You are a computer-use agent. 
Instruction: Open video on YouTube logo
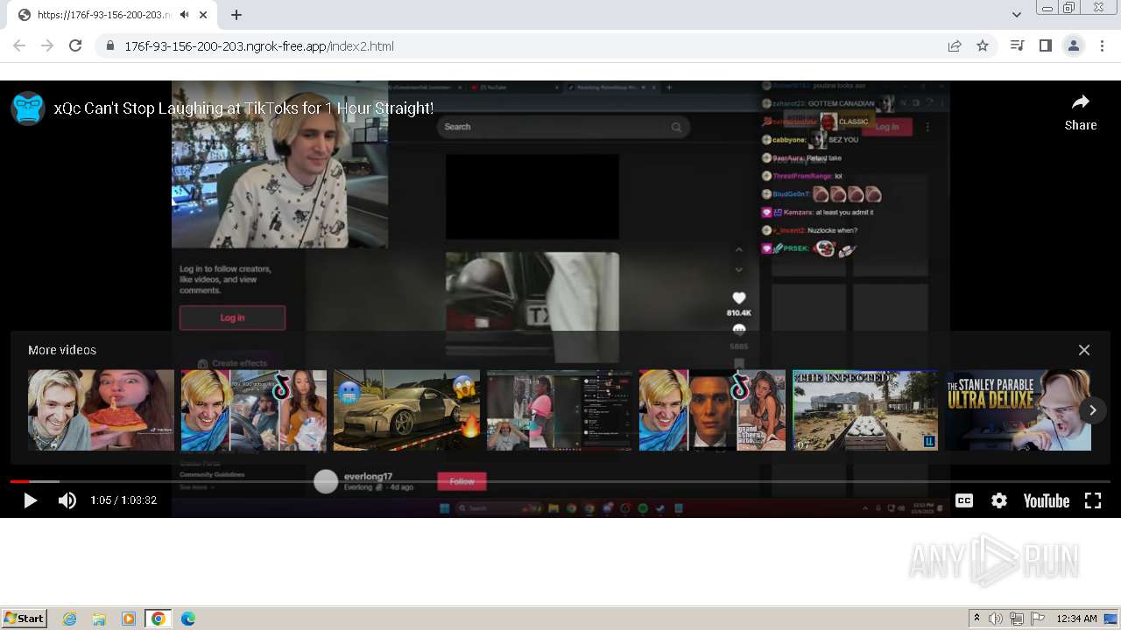point(1047,500)
